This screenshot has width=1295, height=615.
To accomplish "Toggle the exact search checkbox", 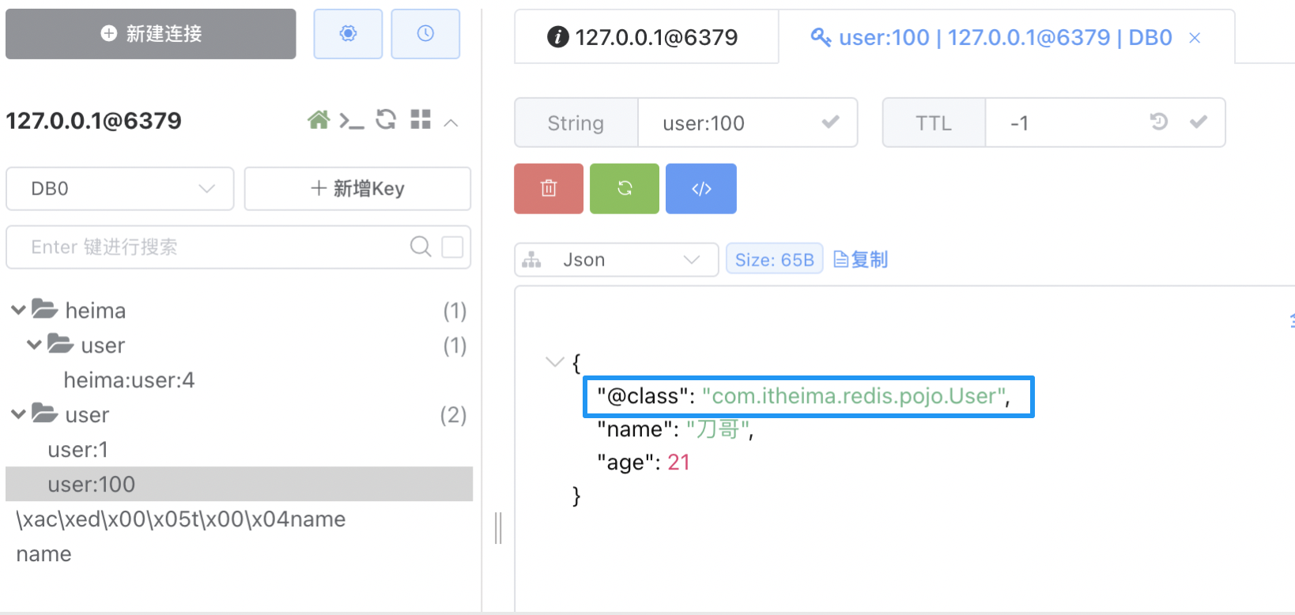I will click(x=452, y=247).
